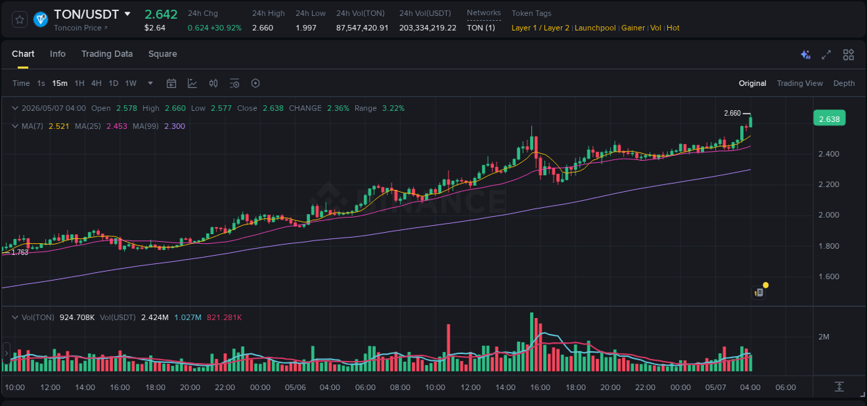Click the 2.660 high price marker
This screenshot has height=406, width=867.
point(732,113)
